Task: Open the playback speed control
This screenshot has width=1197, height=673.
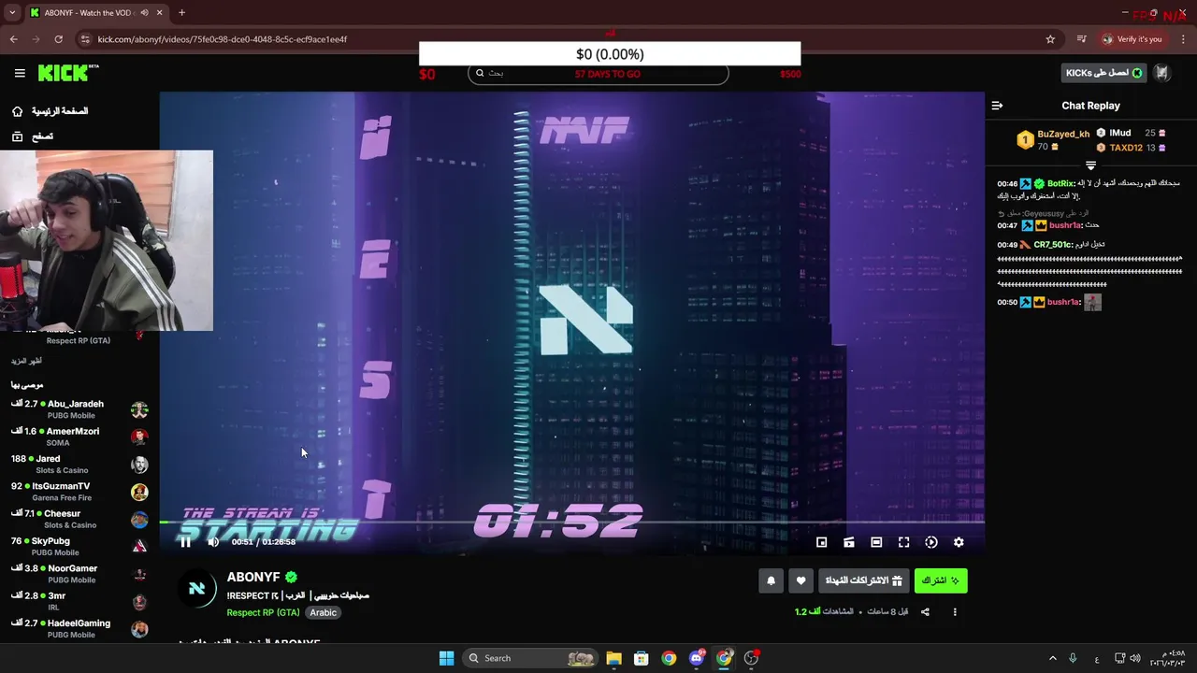Action: pyautogui.click(x=931, y=542)
